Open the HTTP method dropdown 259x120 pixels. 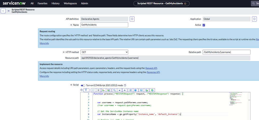(x=104, y=52)
